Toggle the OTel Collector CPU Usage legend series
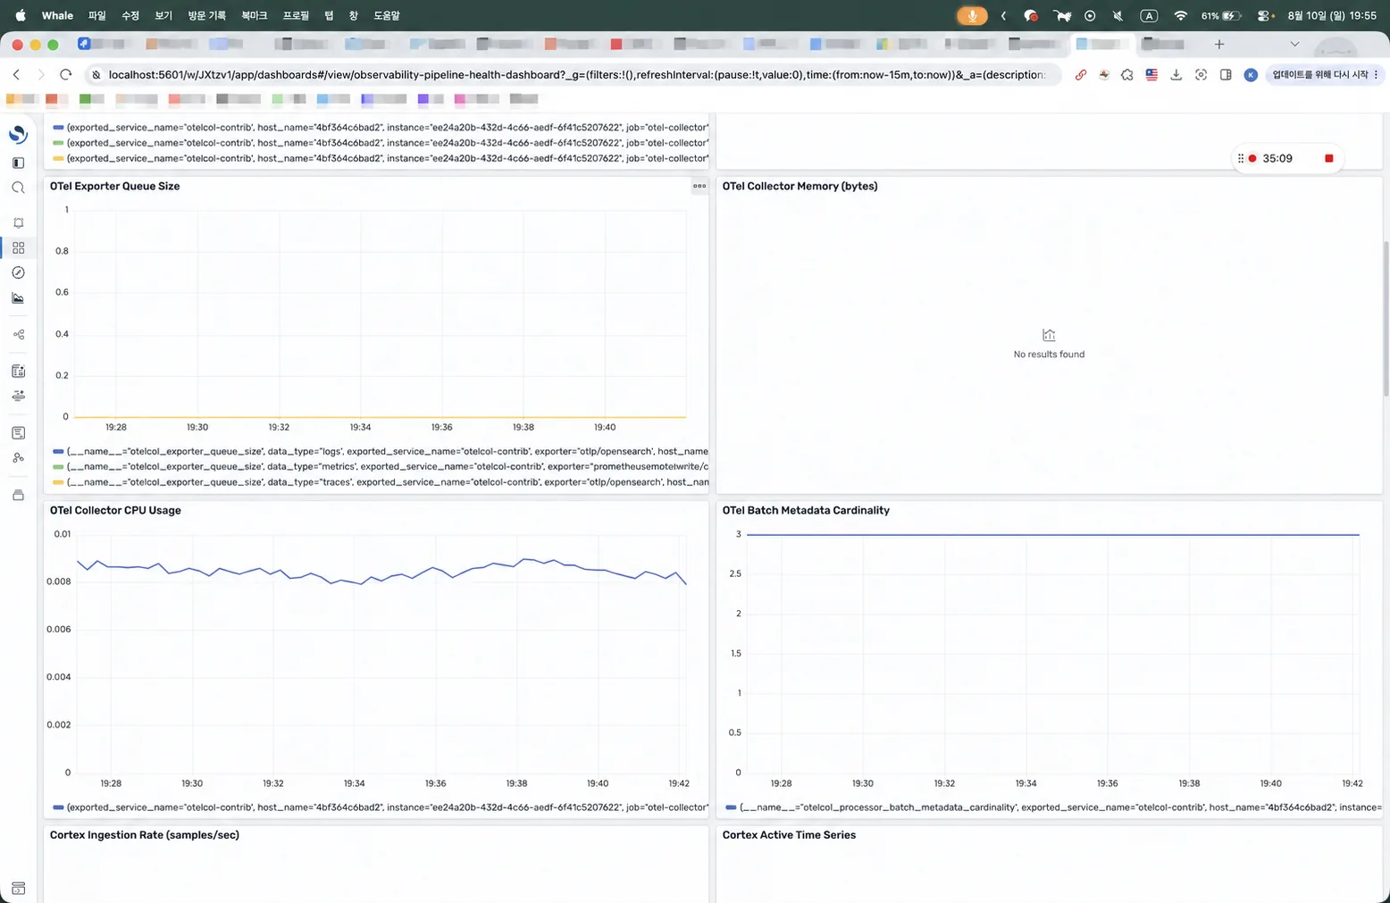 (x=381, y=807)
